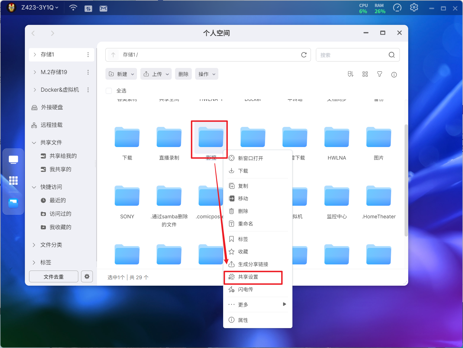The height and width of the screenshot is (348, 463).
Task: Collapse the 快捷访问 section
Action: [34, 187]
